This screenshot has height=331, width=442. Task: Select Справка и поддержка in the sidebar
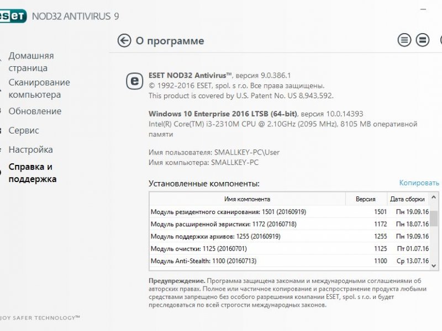(x=33, y=173)
